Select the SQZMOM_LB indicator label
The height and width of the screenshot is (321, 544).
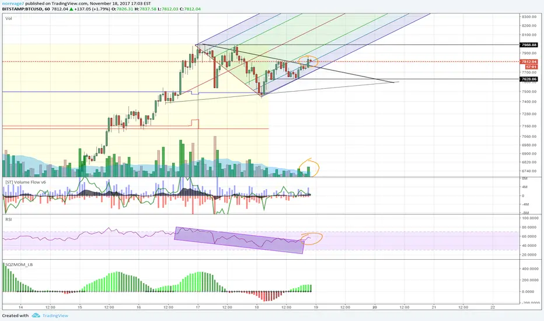(19, 264)
